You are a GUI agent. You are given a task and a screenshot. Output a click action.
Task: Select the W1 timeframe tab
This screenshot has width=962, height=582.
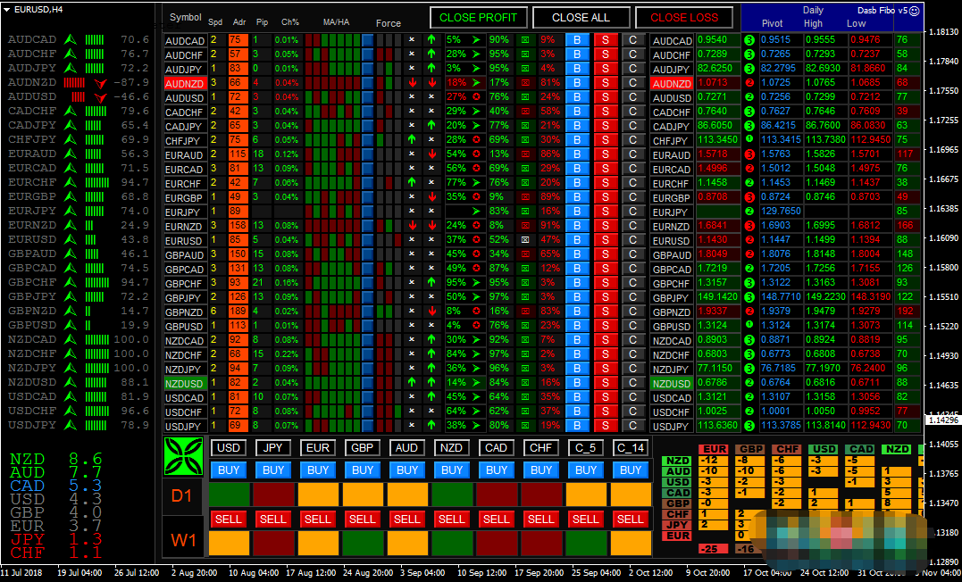point(184,542)
